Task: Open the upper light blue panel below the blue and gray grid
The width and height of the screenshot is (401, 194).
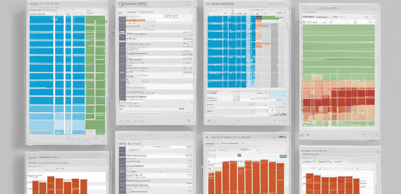Action: coord(277,95)
